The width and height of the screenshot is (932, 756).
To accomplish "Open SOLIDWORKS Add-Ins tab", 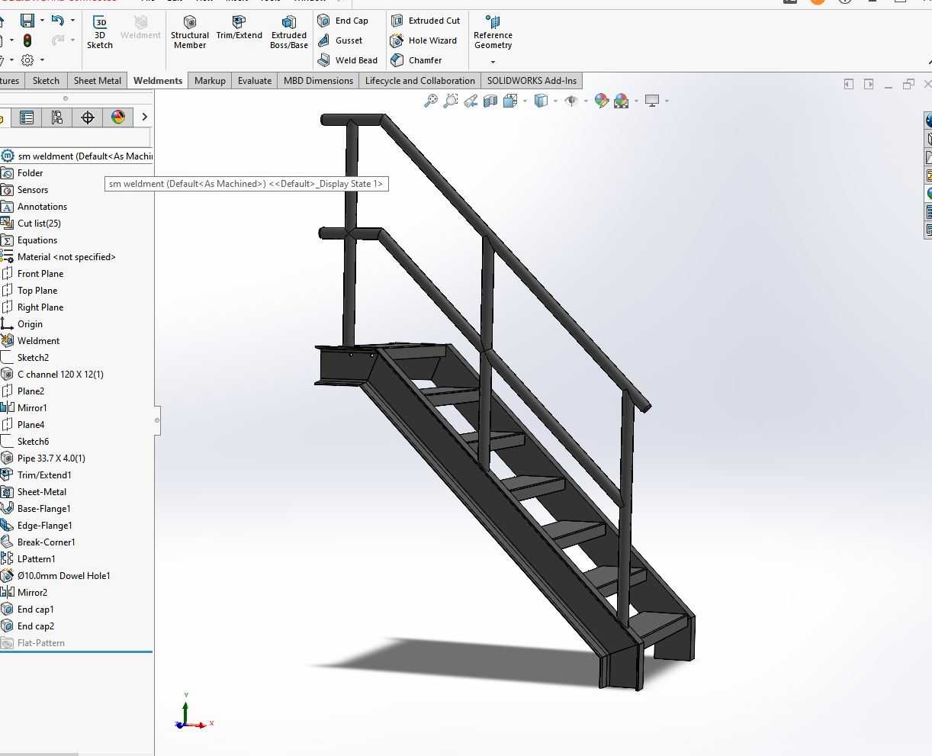I will tap(532, 81).
